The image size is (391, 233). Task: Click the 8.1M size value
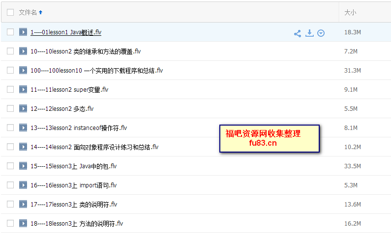click(x=351, y=128)
